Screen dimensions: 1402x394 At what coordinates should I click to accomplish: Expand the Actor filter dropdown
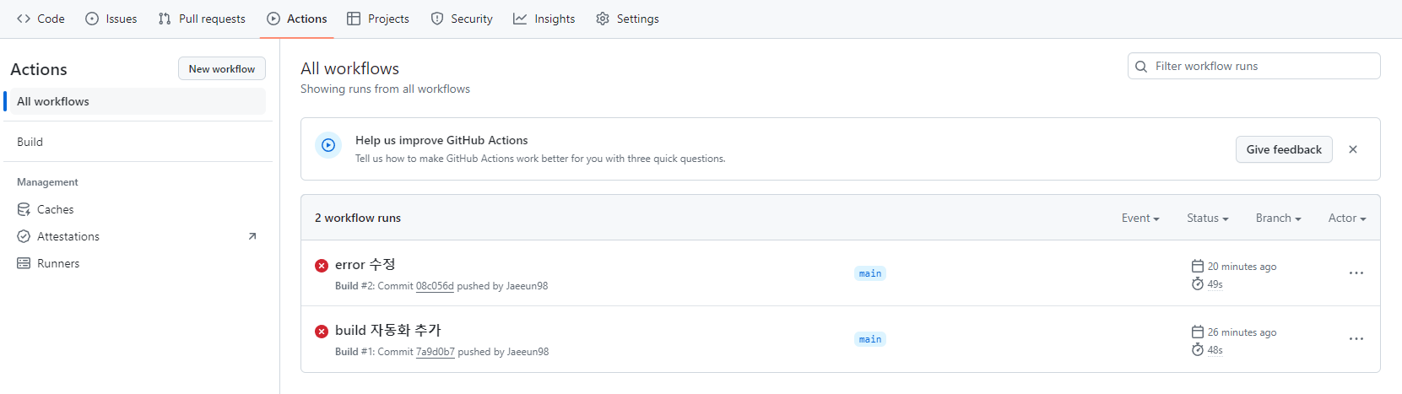[x=1347, y=218]
